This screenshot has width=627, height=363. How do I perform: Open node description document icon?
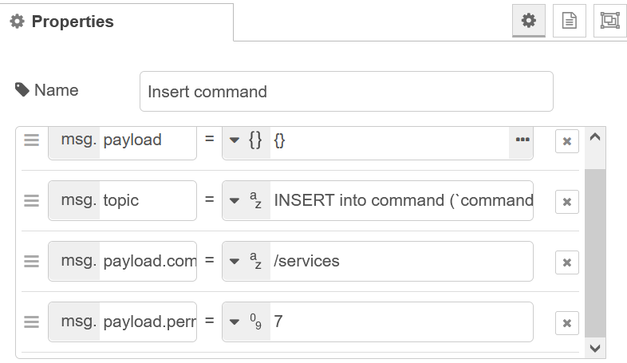point(570,21)
